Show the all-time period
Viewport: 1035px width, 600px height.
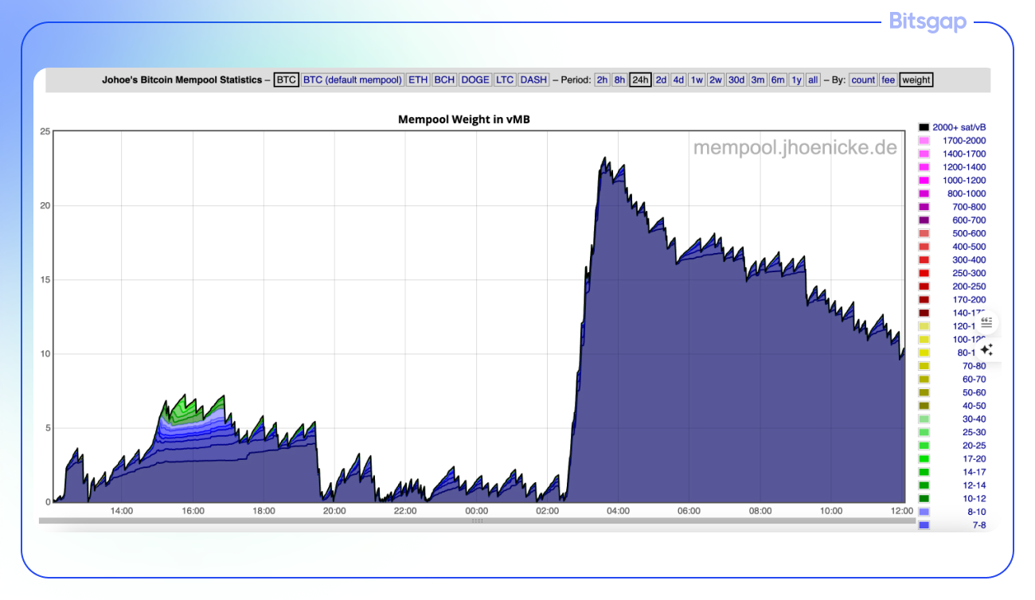(x=813, y=80)
